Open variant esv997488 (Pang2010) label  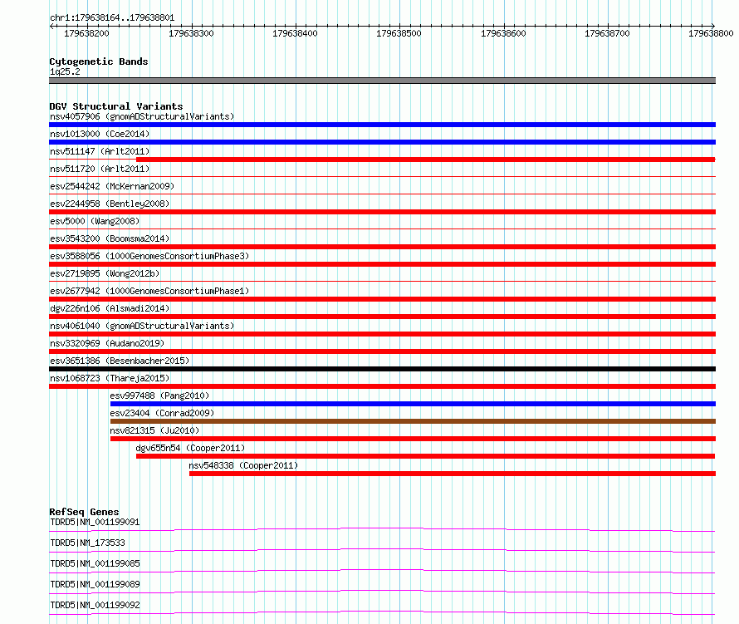tap(159, 396)
